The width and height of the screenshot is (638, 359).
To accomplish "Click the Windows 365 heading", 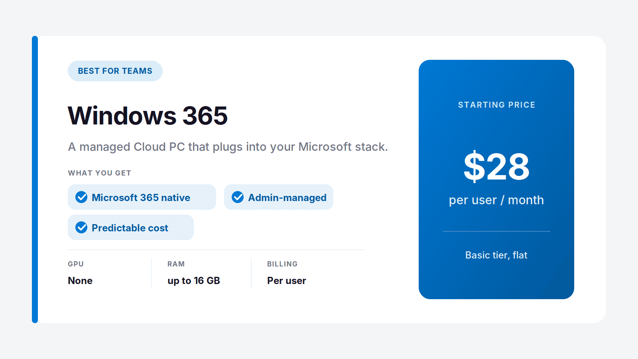I will 148,116.
